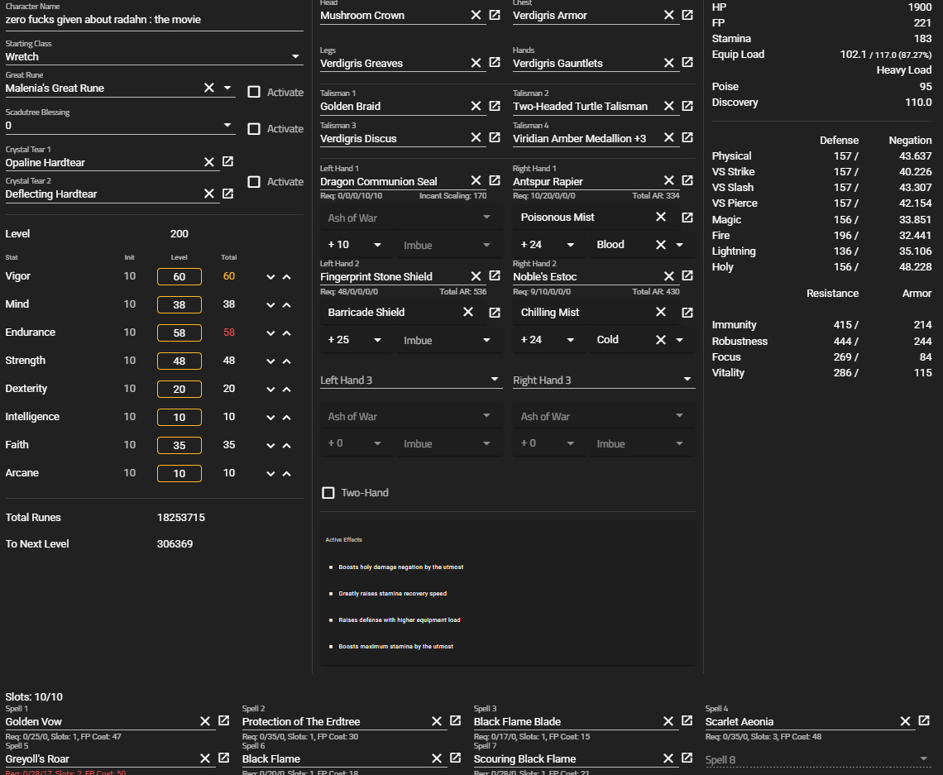Viewport: 943px width, 775px height.
Task: Open Verdigris Gauntlets external link icon
Action: coord(687,63)
